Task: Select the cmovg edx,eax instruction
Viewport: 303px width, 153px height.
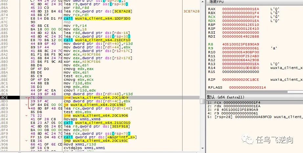Action: (x=79, y=69)
